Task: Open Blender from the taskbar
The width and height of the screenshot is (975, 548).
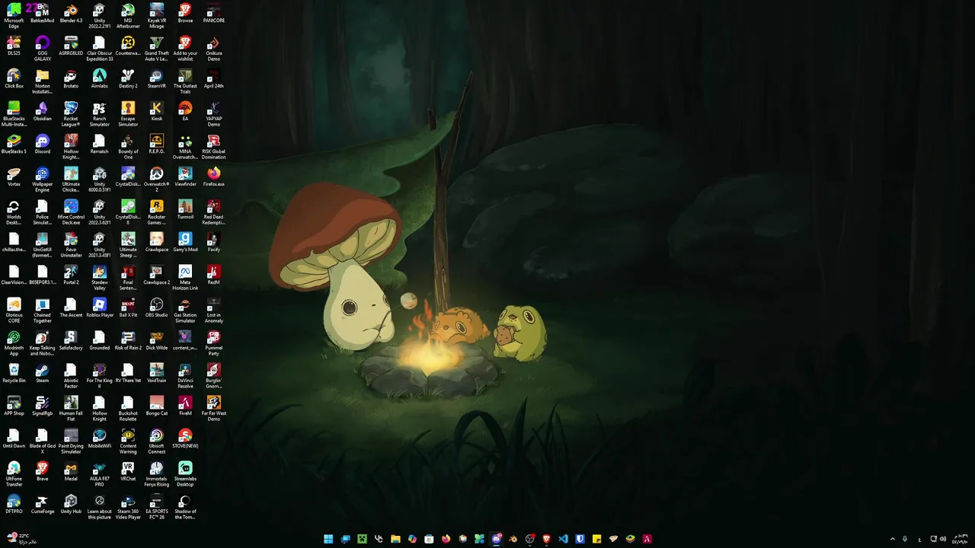Action: (x=513, y=539)
